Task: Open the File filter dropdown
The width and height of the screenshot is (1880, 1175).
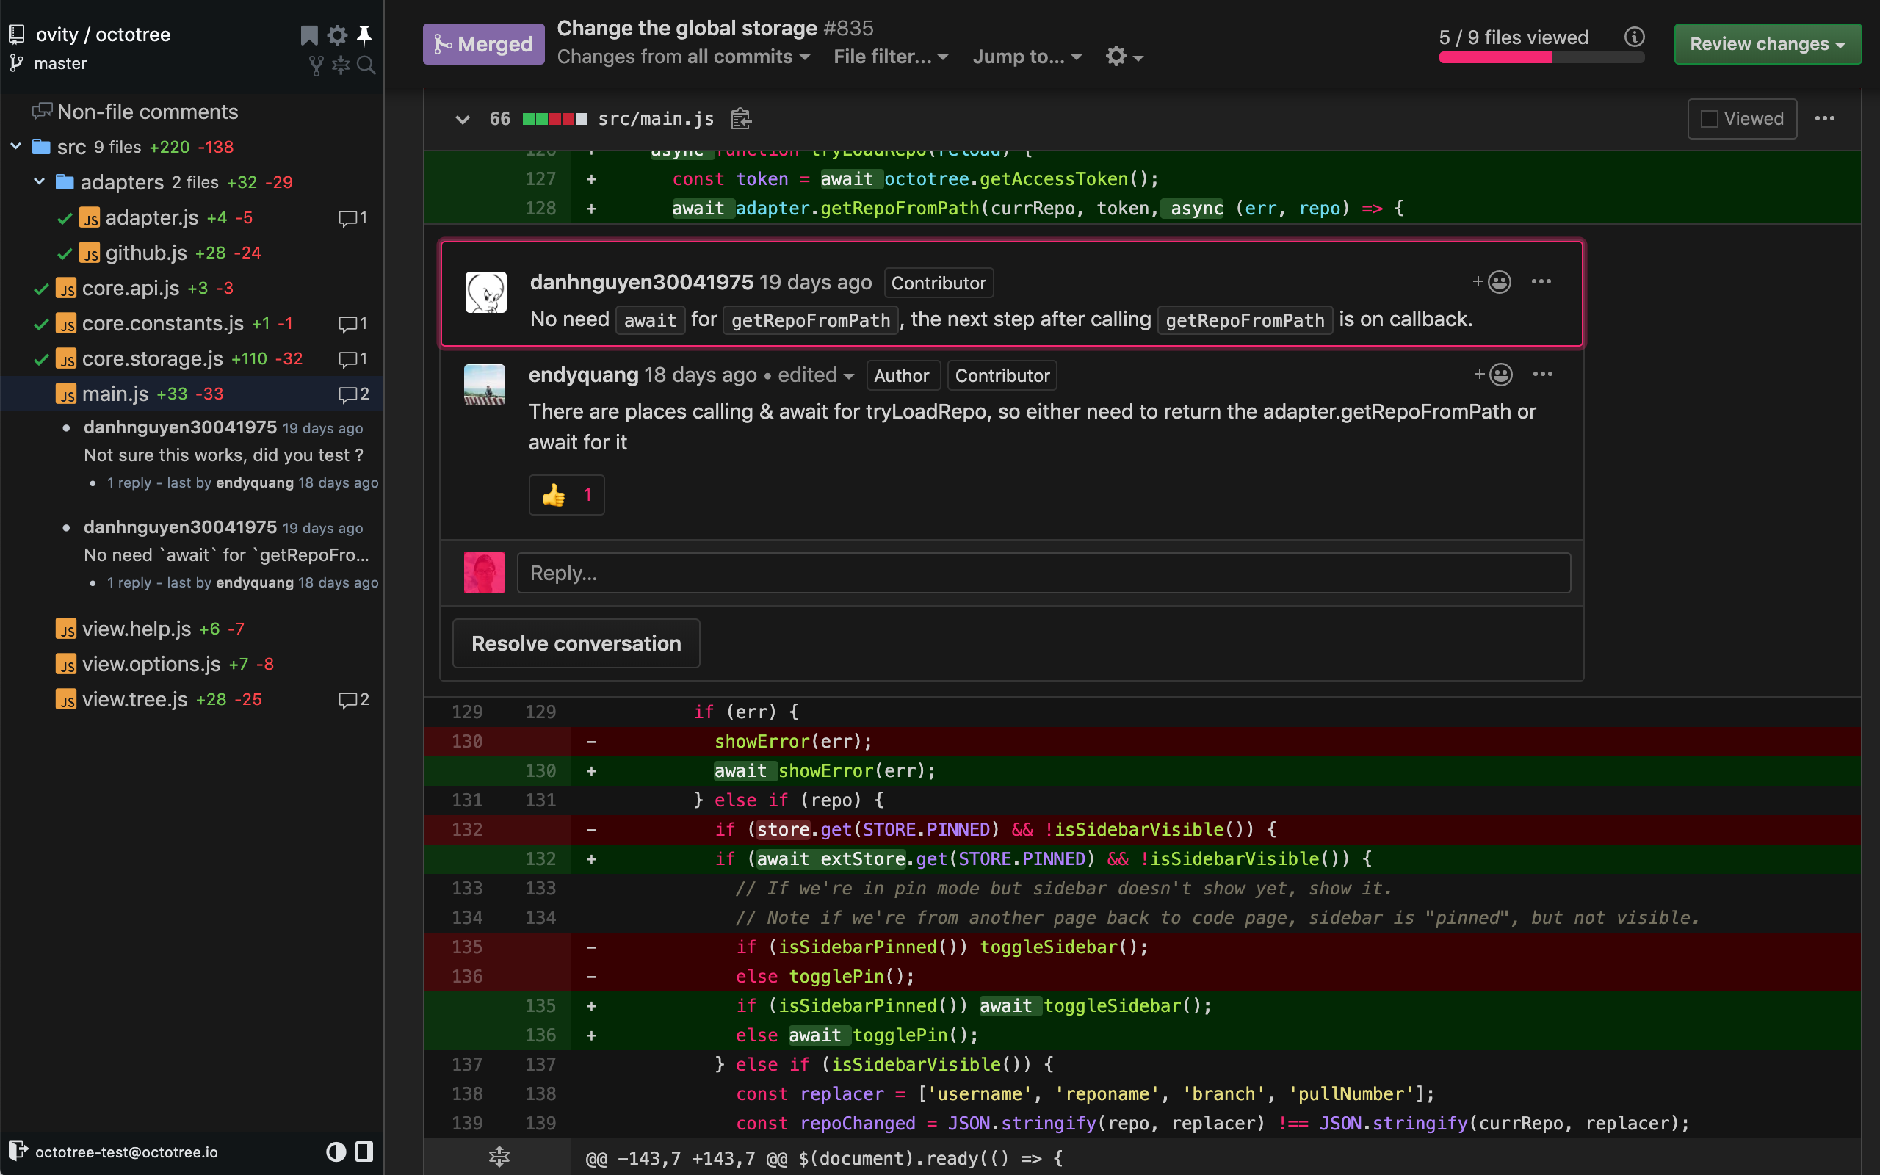Action: click(x=890, y=57)
